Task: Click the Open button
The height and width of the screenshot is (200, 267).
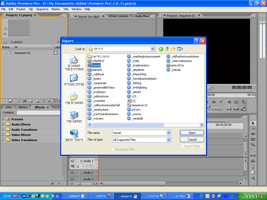Action: (192, 133)
